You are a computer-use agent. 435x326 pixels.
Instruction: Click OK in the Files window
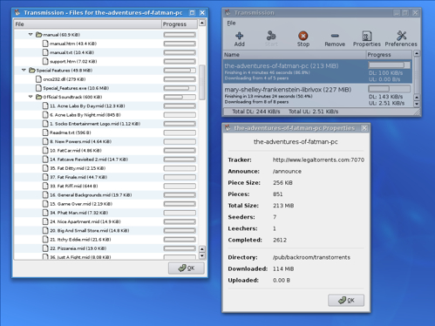tap(187, 268)
